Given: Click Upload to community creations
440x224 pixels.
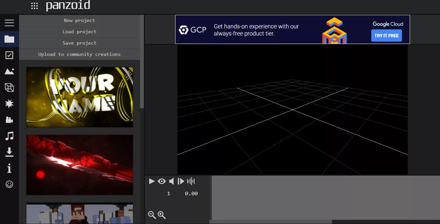Looking at the screenshot, I should 79,54.
